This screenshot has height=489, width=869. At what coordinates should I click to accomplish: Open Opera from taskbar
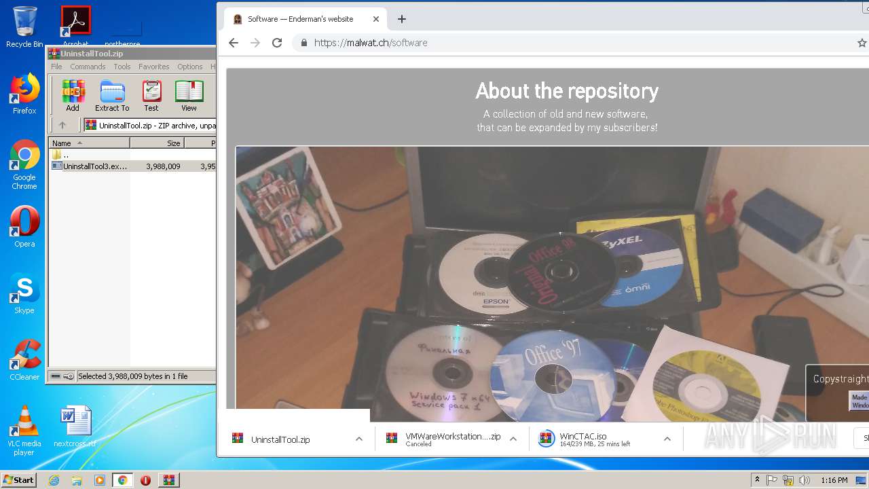[x=145, y=480]
